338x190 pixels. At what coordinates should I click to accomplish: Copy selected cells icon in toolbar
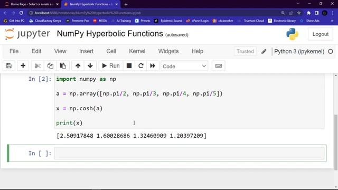[50, 65]
